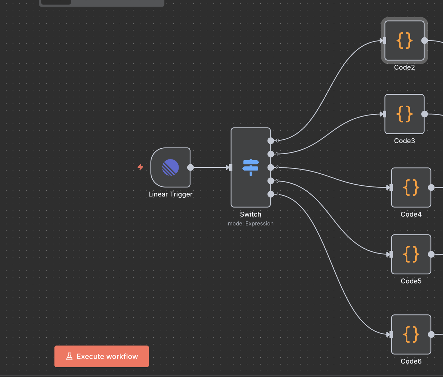Select the Code6 node
The image size is (443, 377).
click(x=411, y=334)
